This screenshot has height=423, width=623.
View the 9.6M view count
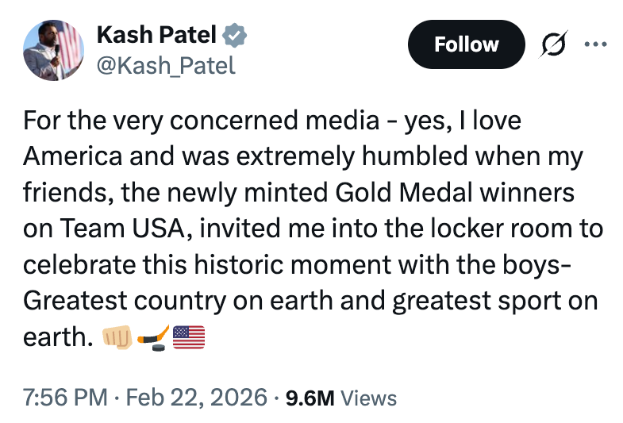pyautogui.click(x=310, y=397)
